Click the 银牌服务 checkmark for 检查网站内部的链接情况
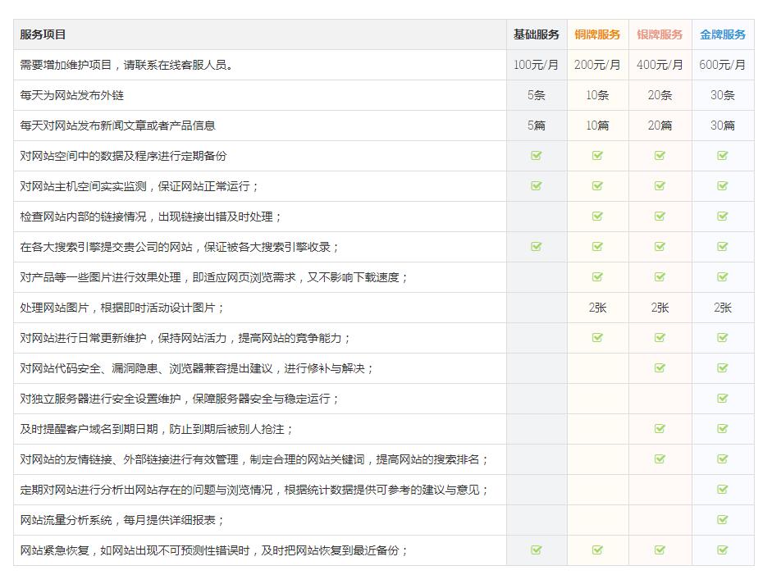 (660, 217)
